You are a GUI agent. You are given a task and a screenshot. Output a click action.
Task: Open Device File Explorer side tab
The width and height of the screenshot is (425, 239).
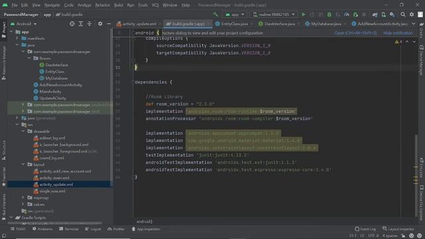[422, 203]
